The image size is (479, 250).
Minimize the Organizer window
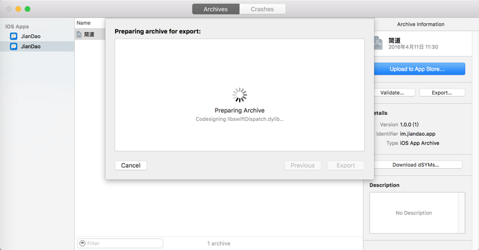pos(19,9)
